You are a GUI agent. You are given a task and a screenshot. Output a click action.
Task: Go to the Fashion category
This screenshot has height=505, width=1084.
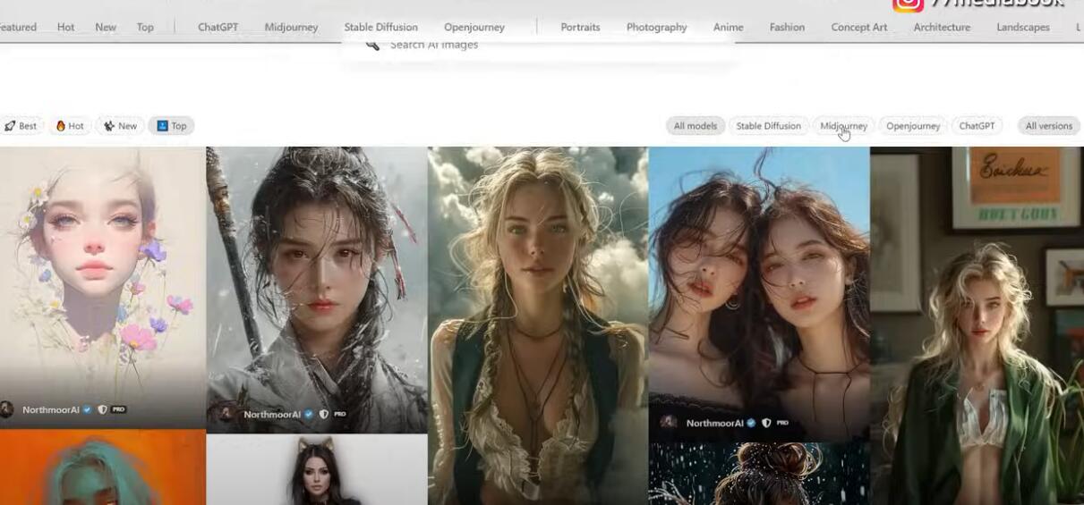pyautogui.click(x=787, y=28)
